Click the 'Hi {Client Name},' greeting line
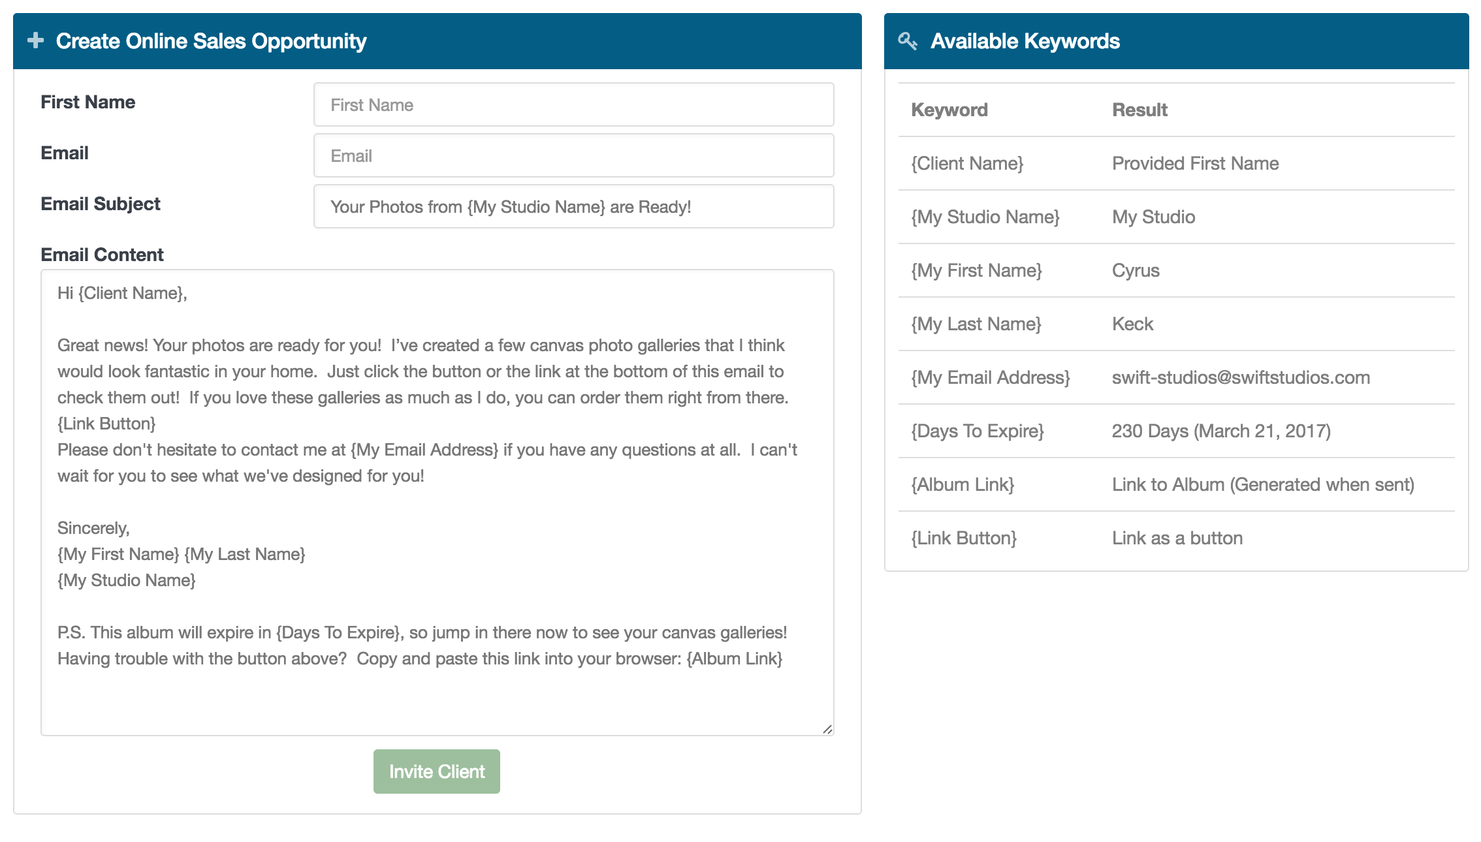The height and width of the screenshot is (842, 1481). click(x=122, y=293)
